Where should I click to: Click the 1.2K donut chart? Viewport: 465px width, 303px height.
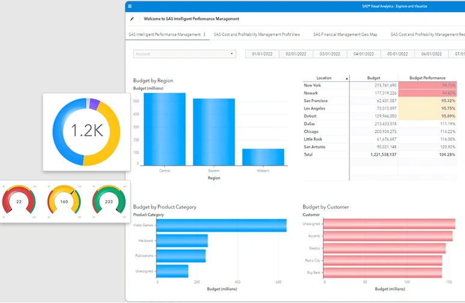[x=86, y=131]
